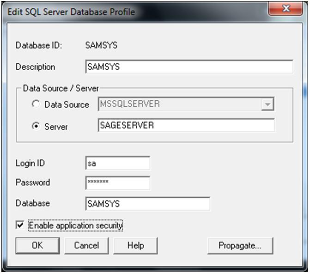The image size is (310, 274).
Task: Select the Data Source radio button
Action: (x=36, y=104)
